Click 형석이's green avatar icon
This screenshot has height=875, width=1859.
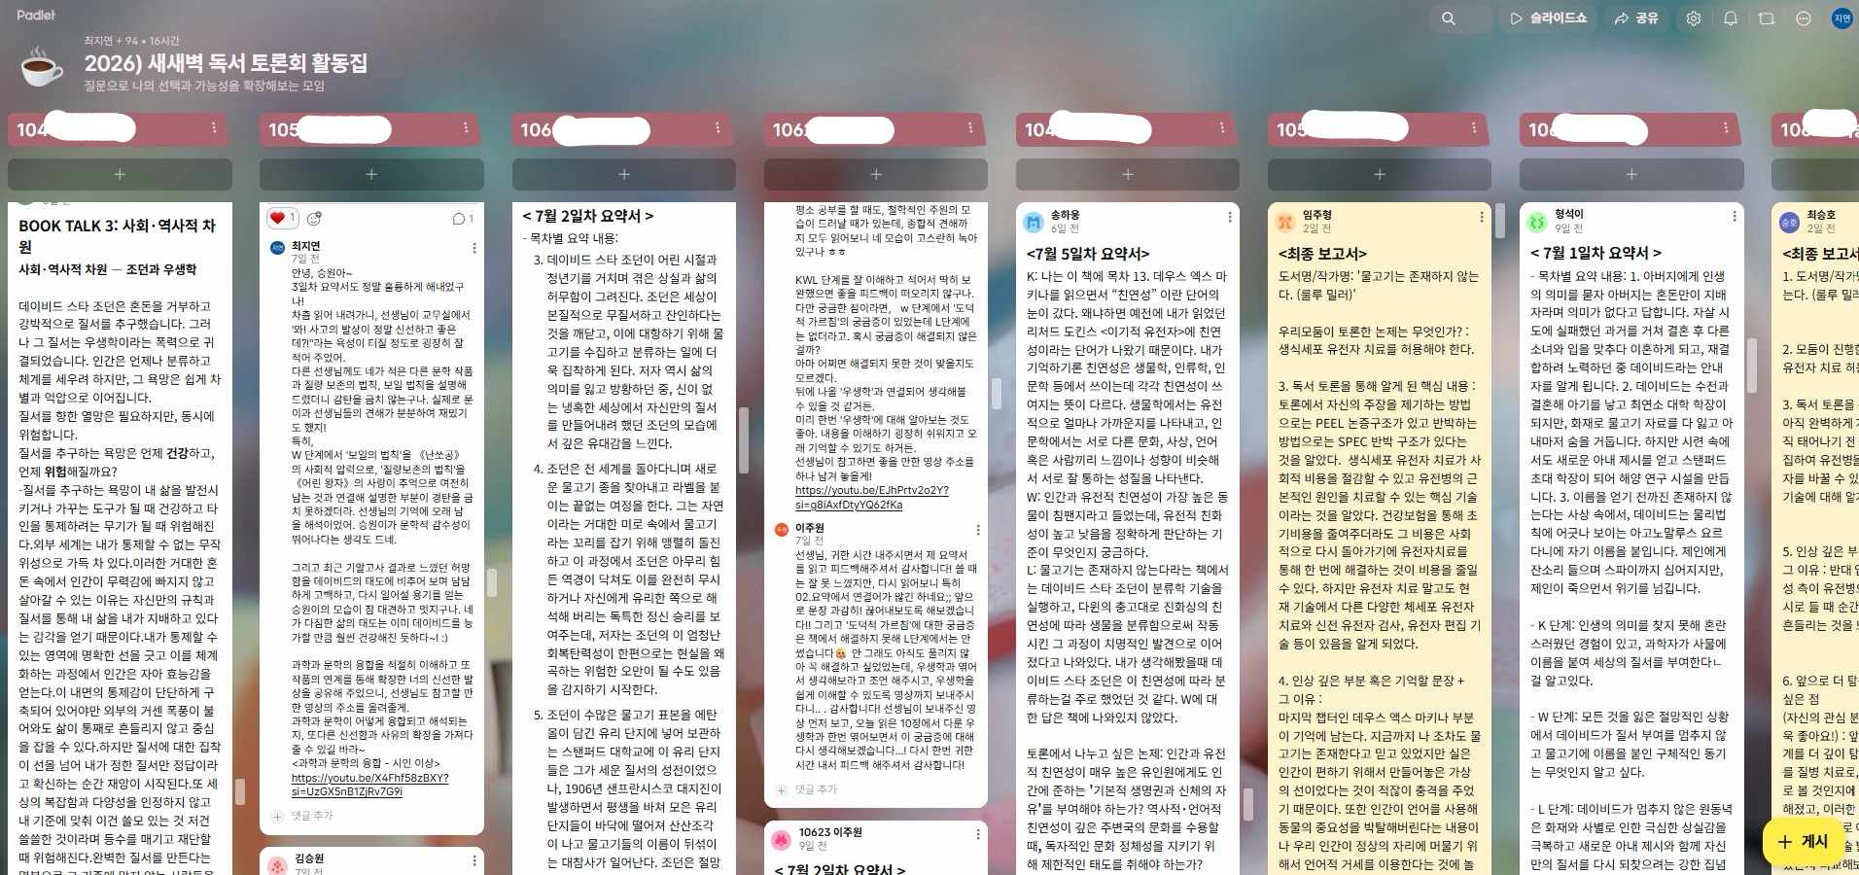tap(1537, 222)
